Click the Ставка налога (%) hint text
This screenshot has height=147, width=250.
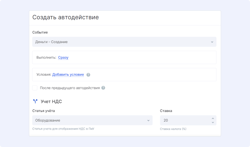click(x=173, y=129)
